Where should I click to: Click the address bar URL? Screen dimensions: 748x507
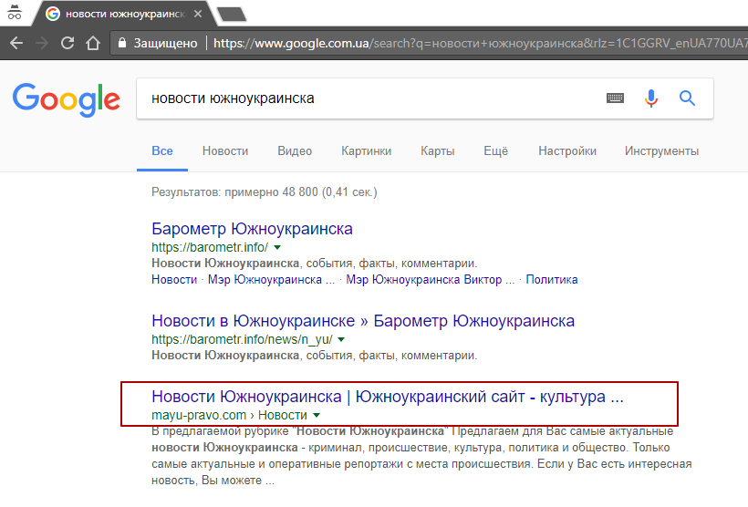pos(480,43)
